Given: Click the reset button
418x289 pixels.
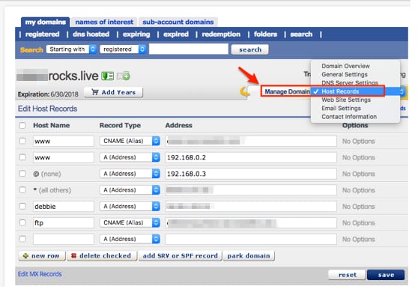Looking at the screenshot, I should click(347, 275).
